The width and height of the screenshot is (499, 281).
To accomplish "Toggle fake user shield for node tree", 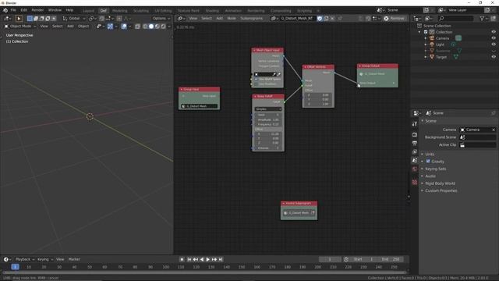I will [320, 19].
